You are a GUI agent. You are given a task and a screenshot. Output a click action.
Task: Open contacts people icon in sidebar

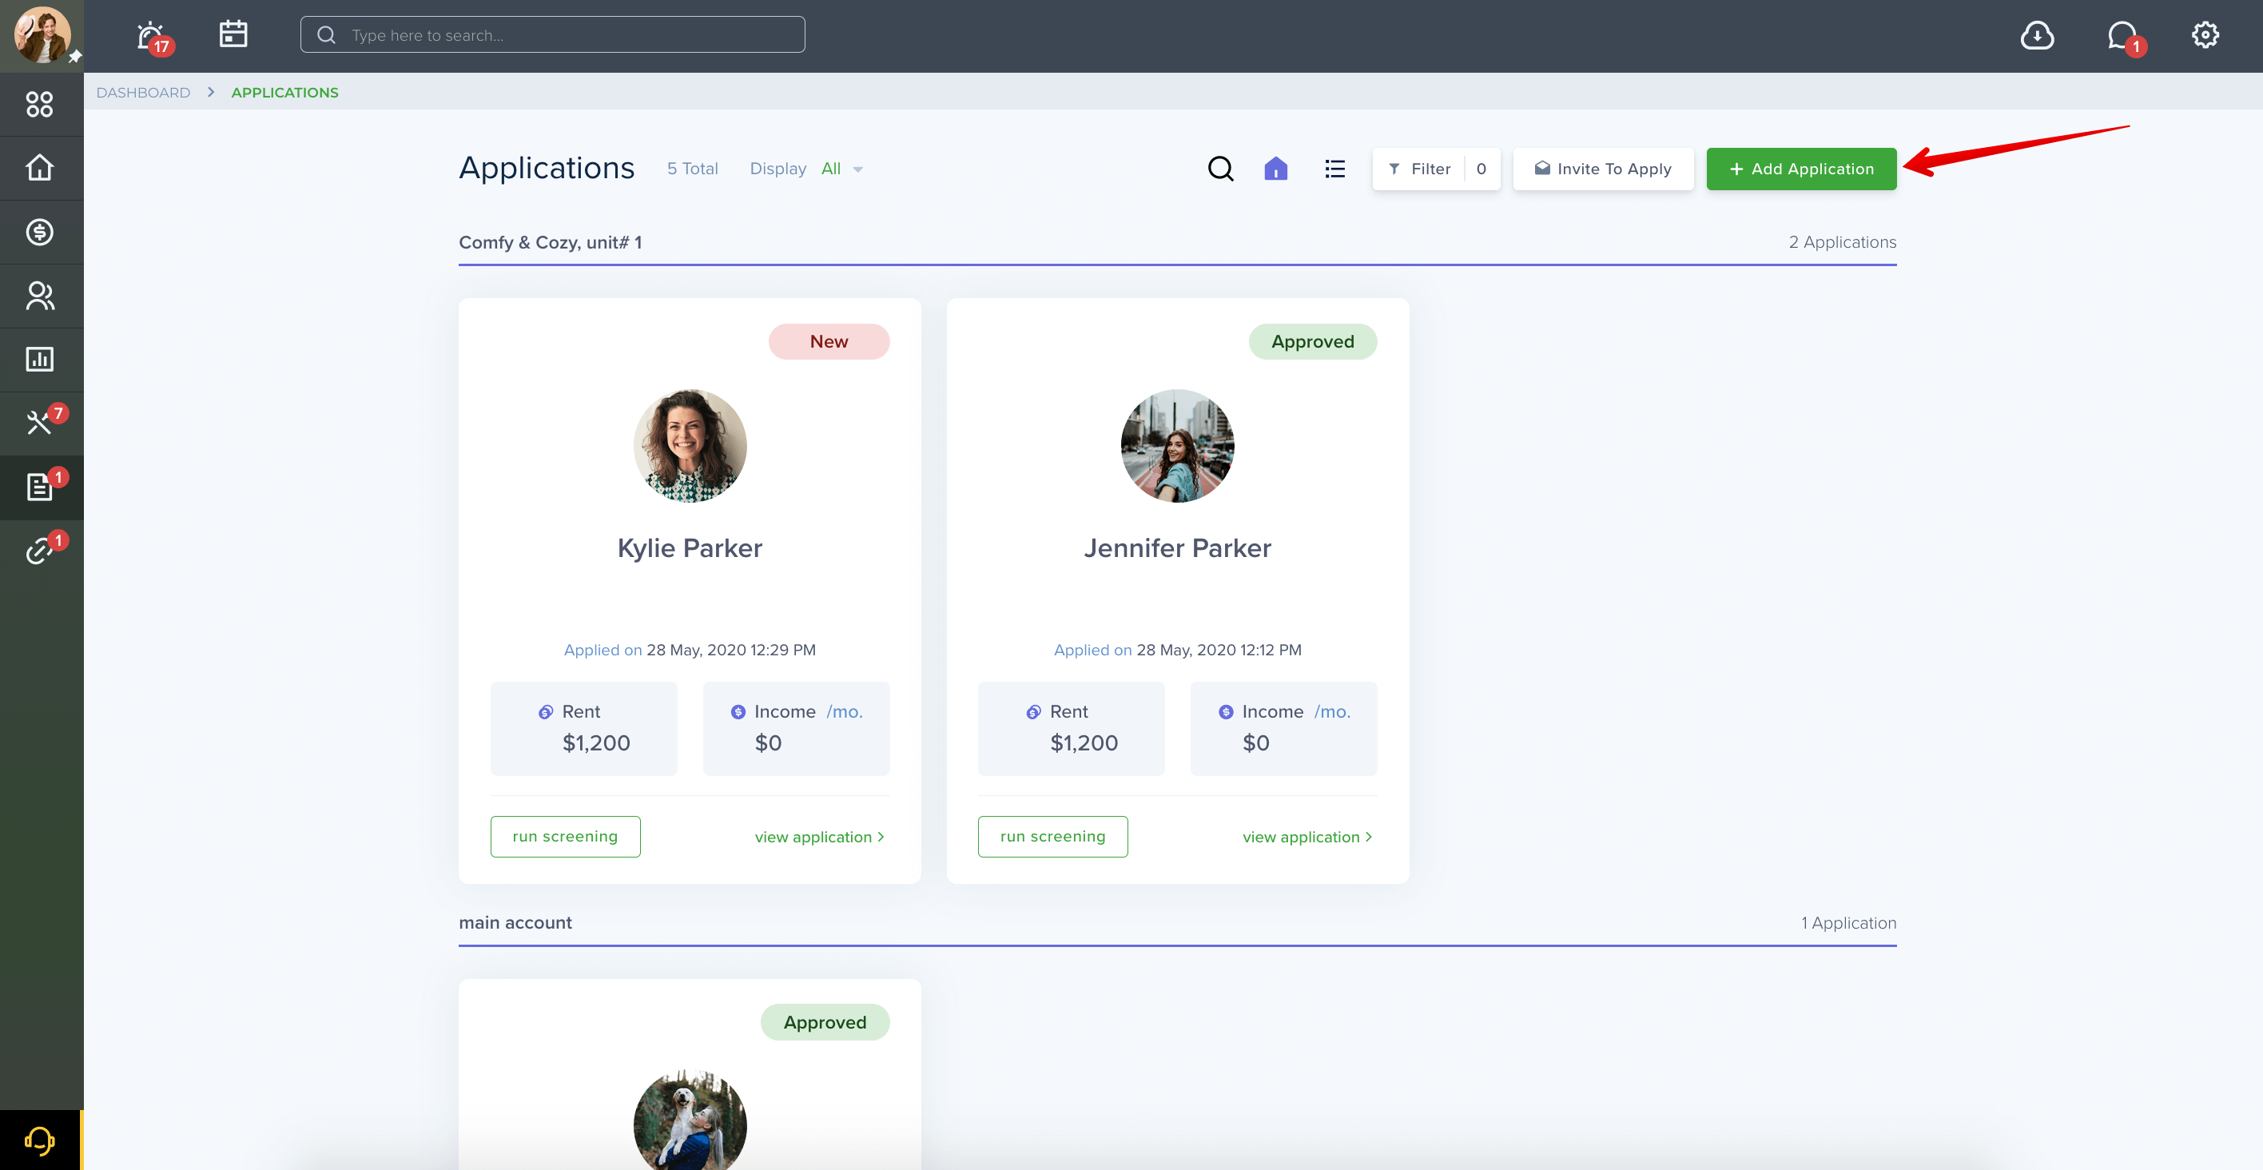[x=39, y=296]
